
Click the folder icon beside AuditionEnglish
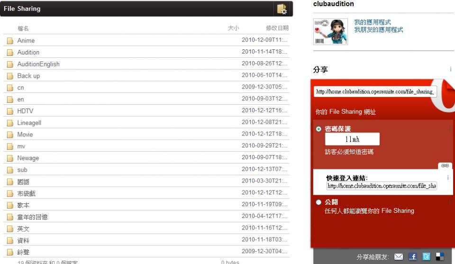(x=10, y=64)
